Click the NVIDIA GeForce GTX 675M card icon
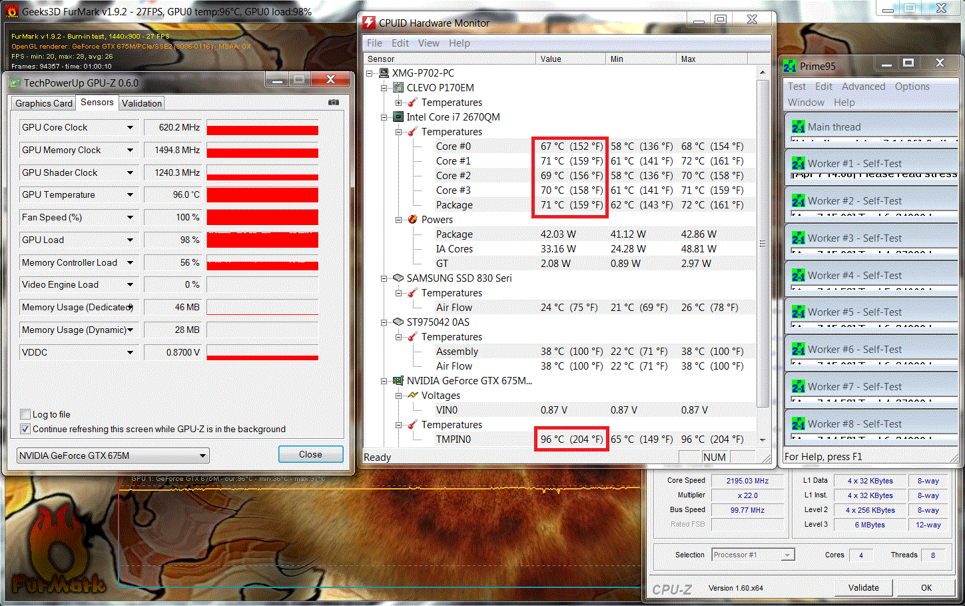Screen dimensions: 965x606 [x=398, y=381]
